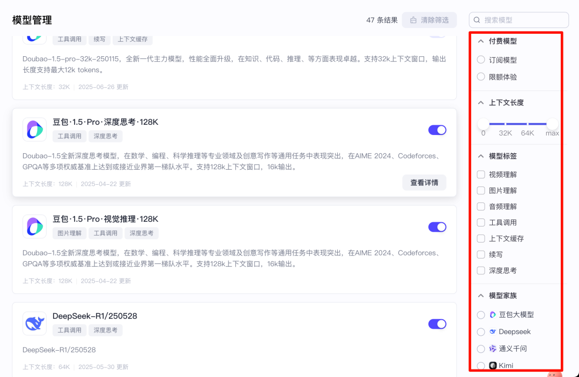Image resolution: width=579 pixels, height=377 pixels.
Task: Click the 通义千问 family icon
Action: (493, 349)
